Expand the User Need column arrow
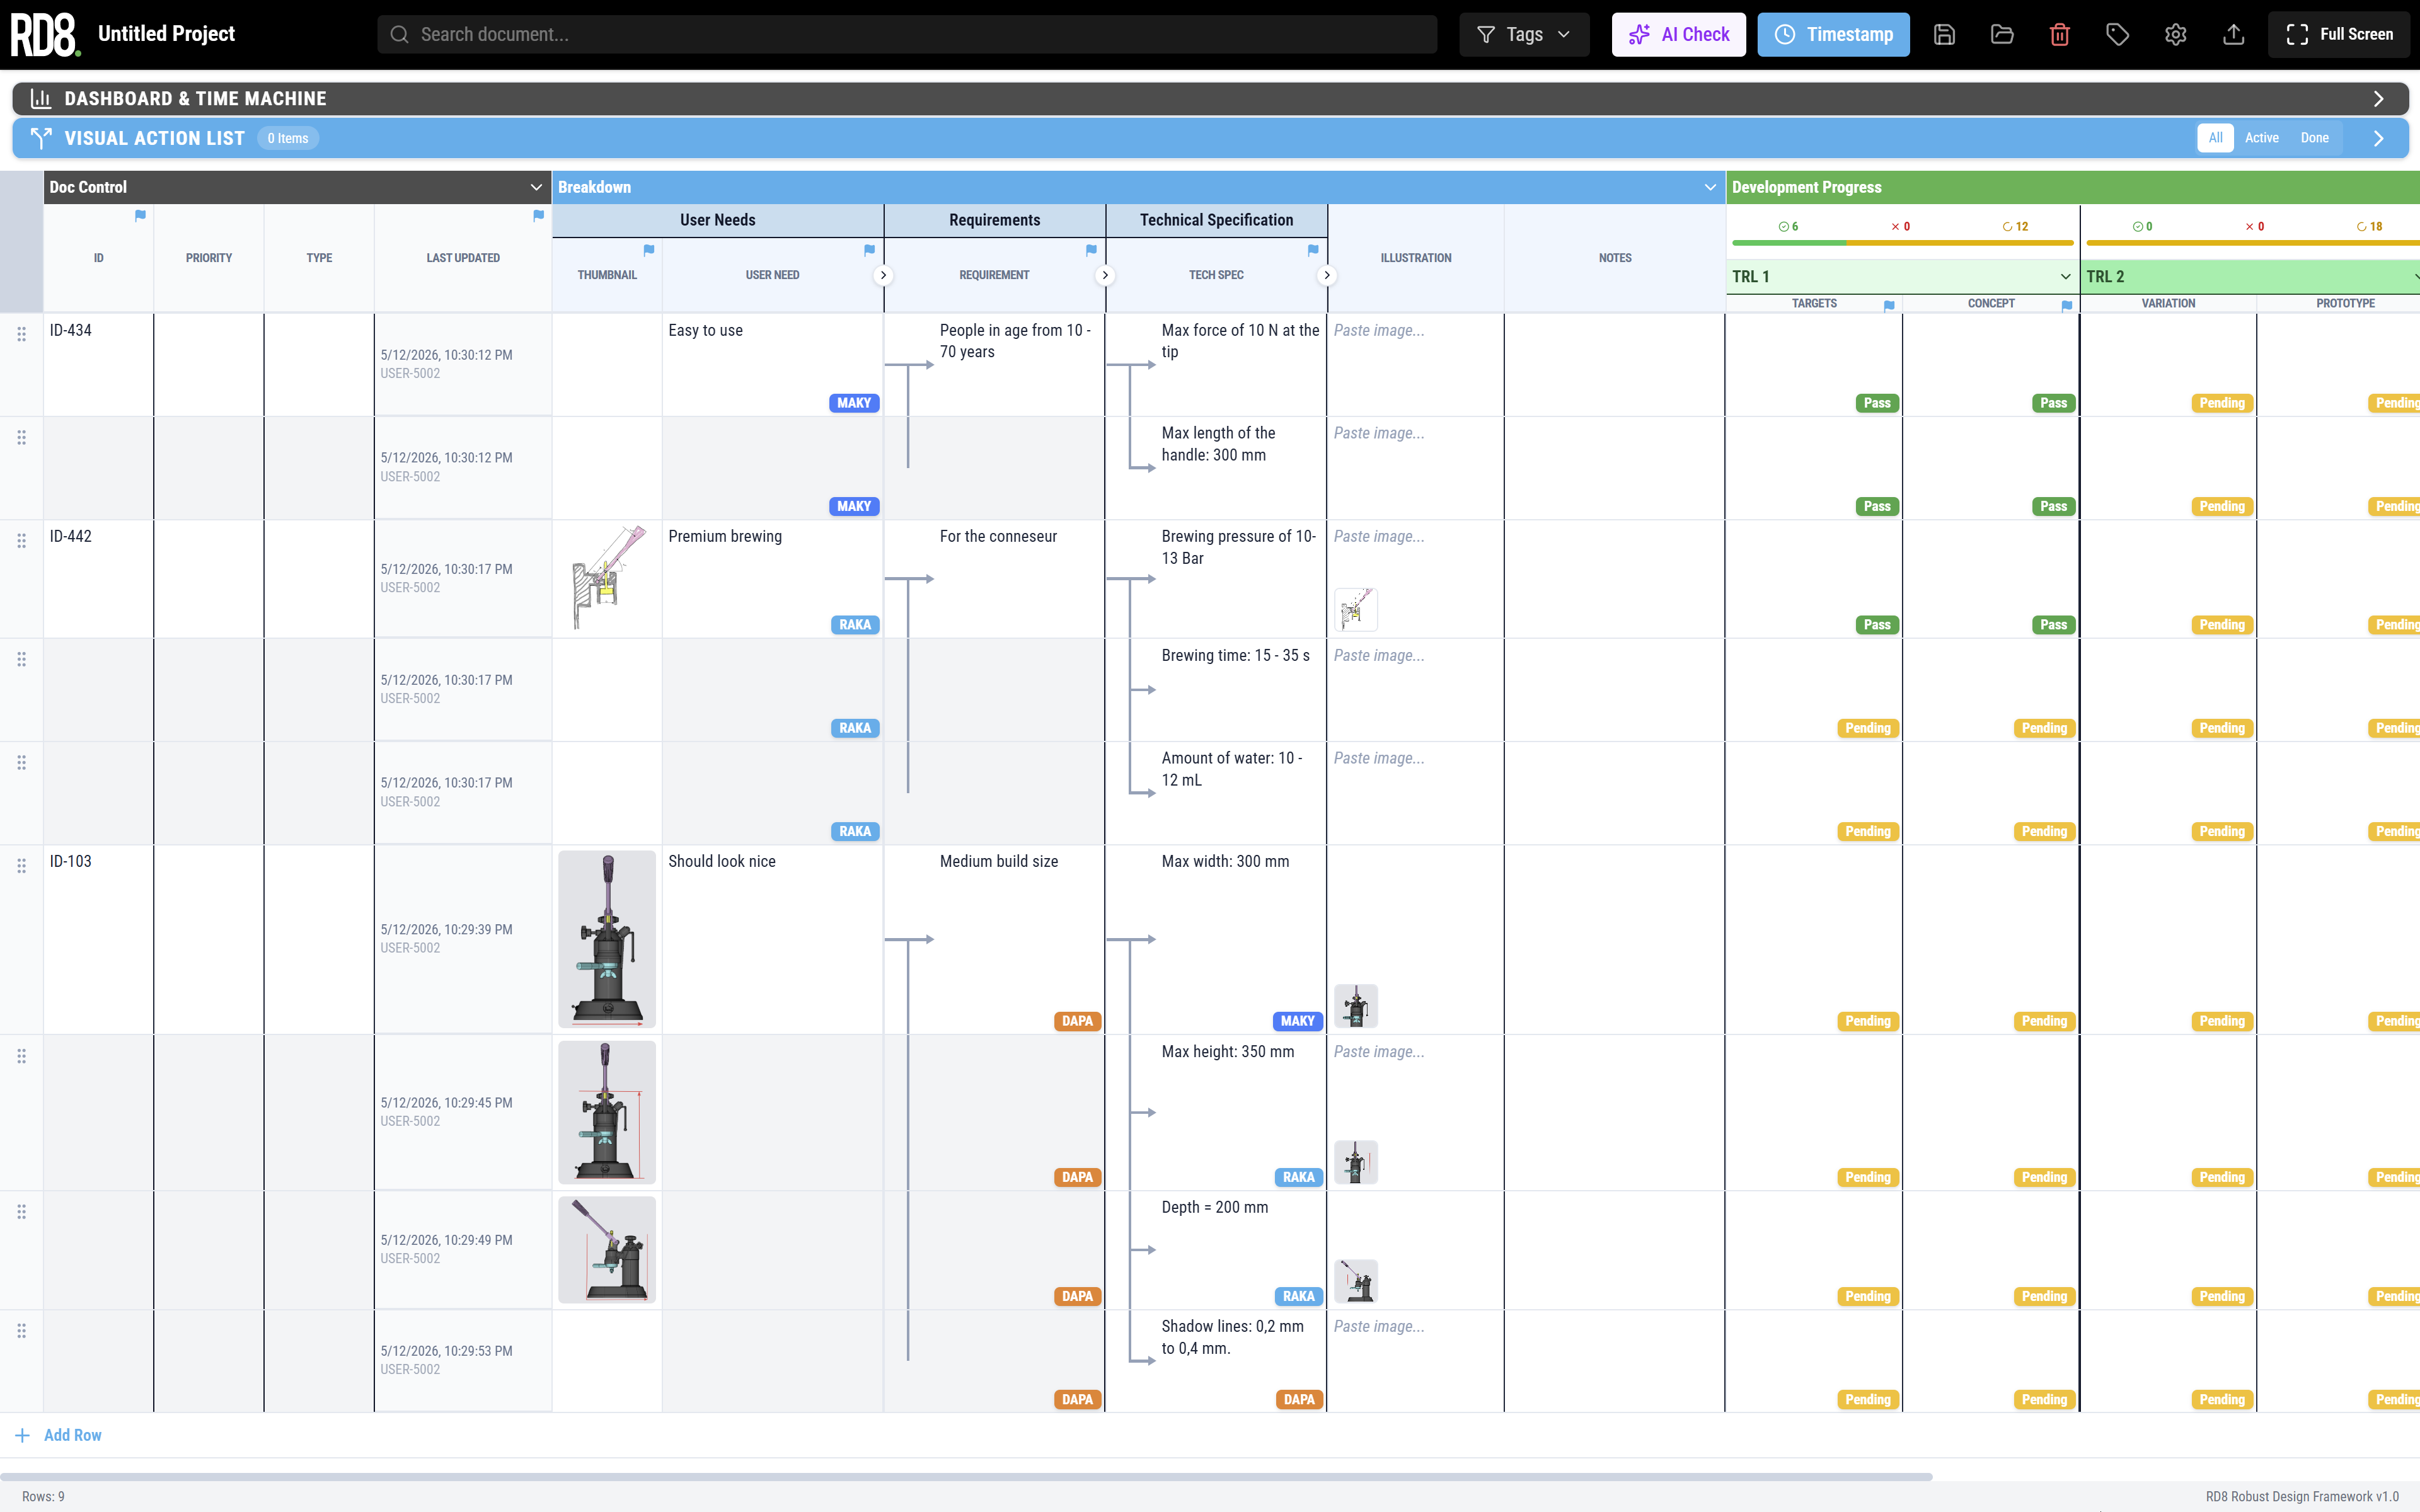Viewport: 2420px width, 1512px height. point(883,275)
